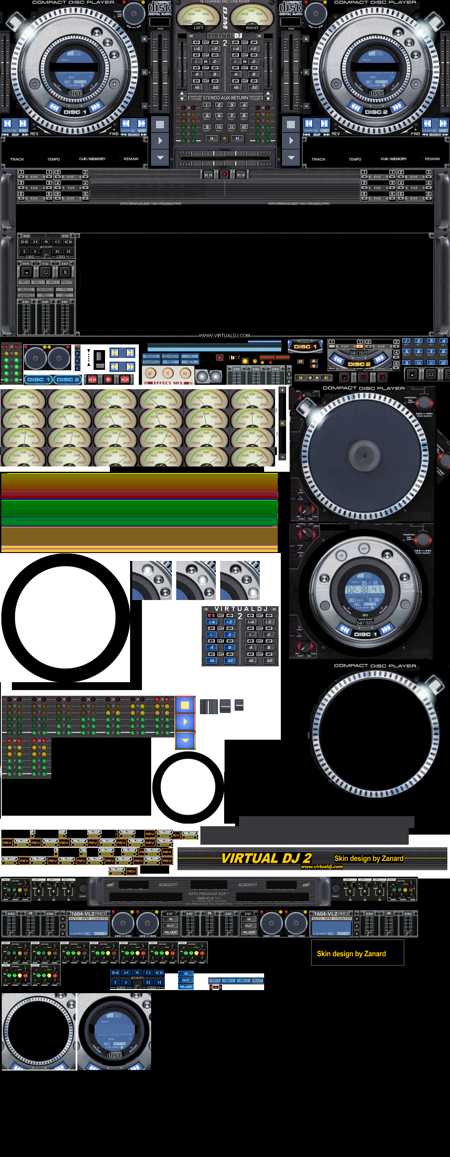
Task: Toggle the red record button below the crossfader
Action: (224, 174)
